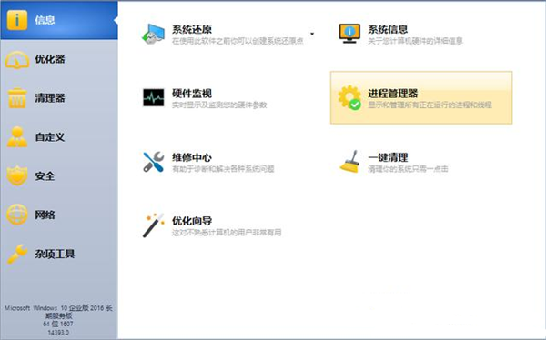The height and width of the screenshot is (340, 546).
Task: Click the 系统还原 restore icon
Action: [153, 34]
